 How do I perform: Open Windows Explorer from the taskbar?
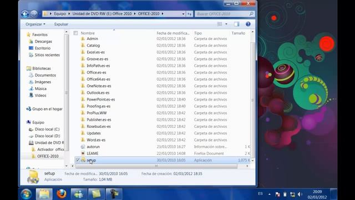click(44, 194)
